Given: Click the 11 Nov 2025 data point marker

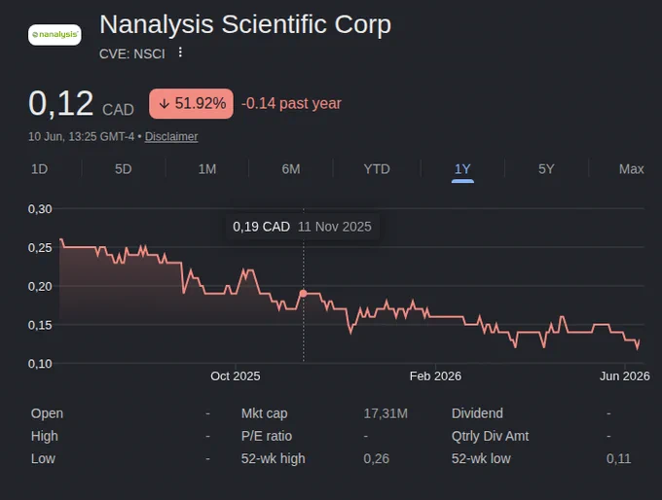Looking at the screenshot, I should (x=303, y=293).
